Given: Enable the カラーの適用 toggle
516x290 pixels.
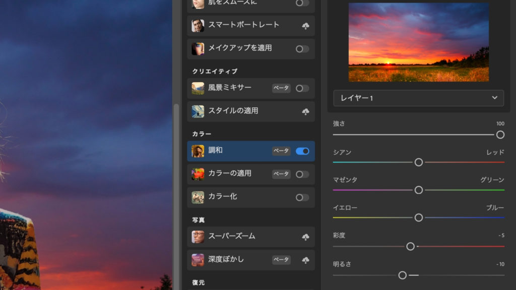Looking at the screenshot, I should [302, 174].
